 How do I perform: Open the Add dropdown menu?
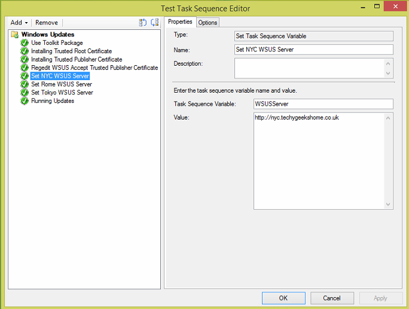click(19, 23)
